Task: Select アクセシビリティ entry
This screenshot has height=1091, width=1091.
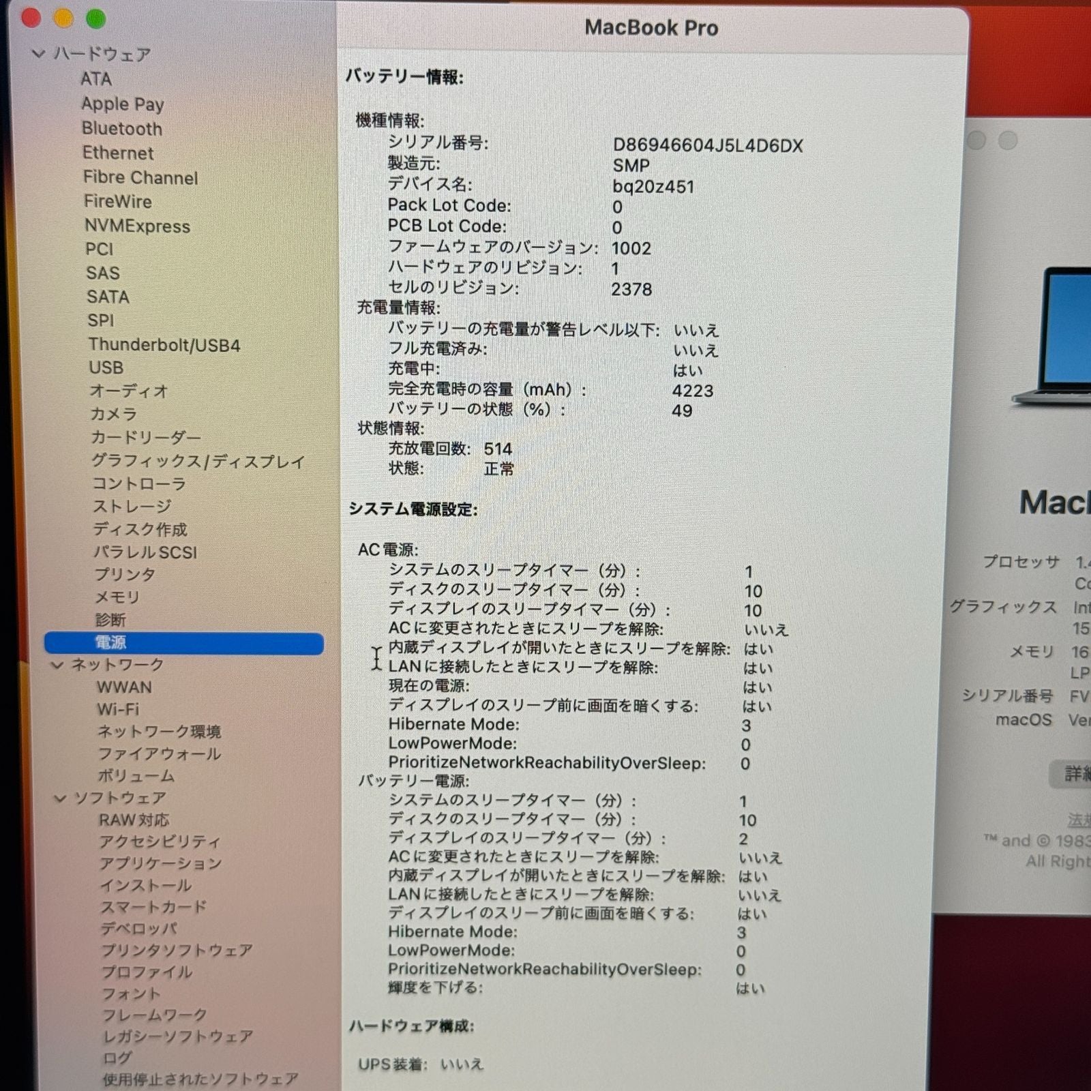Action: pyautogui.click(x=160, y=842)
